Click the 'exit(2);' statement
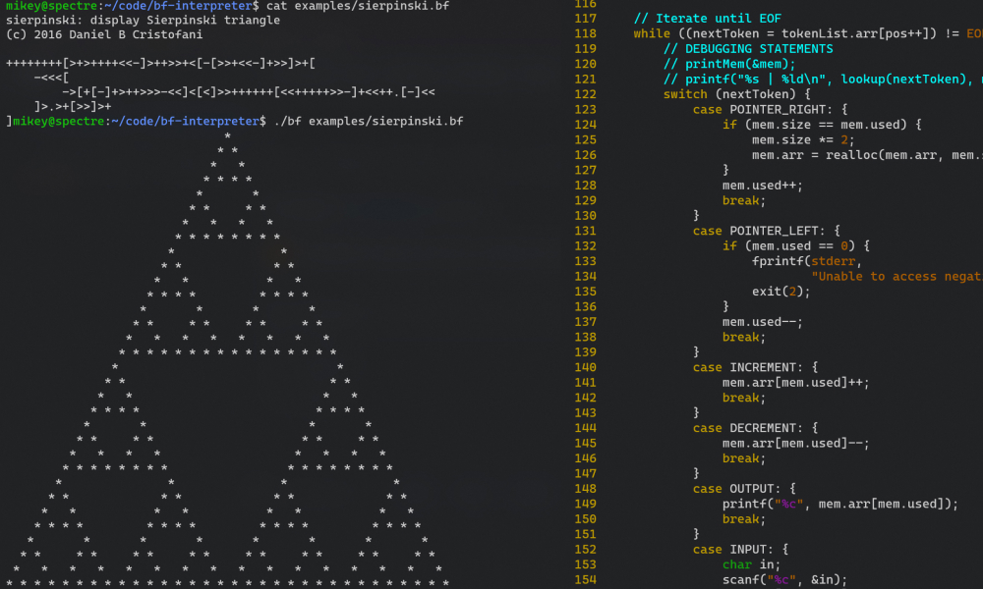The height and width of the screenshot is (589, 983). (x=781, y=291)
